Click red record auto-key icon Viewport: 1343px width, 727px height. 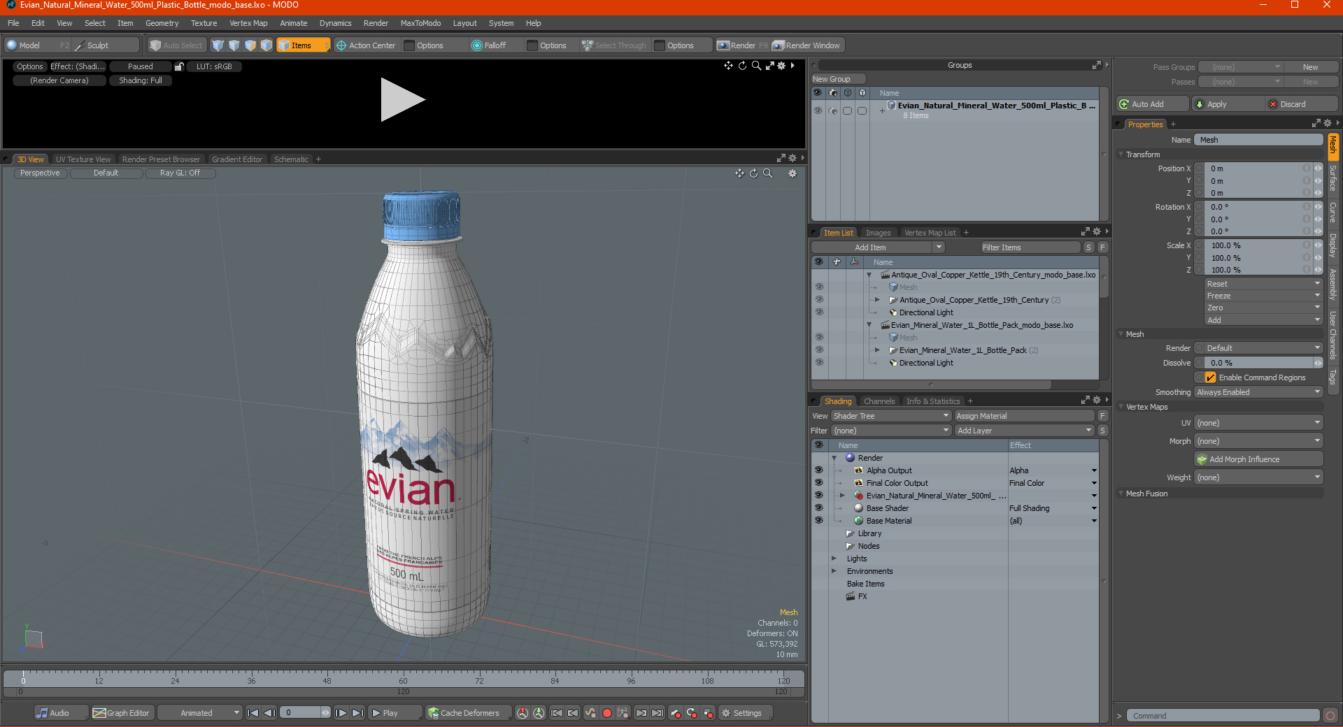[x=607, y=713]
